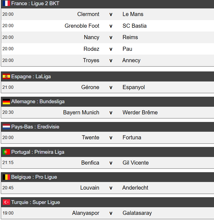Click the 20:00 Troyes kickoff time
The width and height of the screenshot is (214, 220).
pos(8,60)
